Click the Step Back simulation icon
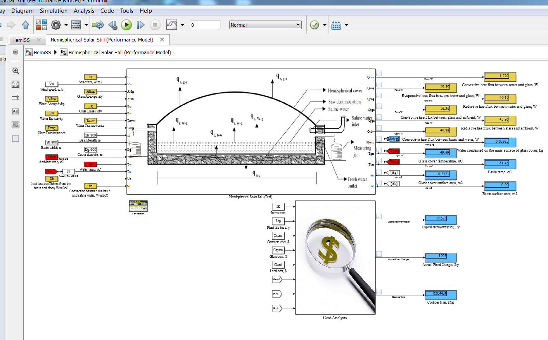Viewport: 548px width, 340px height. point(113,24)
